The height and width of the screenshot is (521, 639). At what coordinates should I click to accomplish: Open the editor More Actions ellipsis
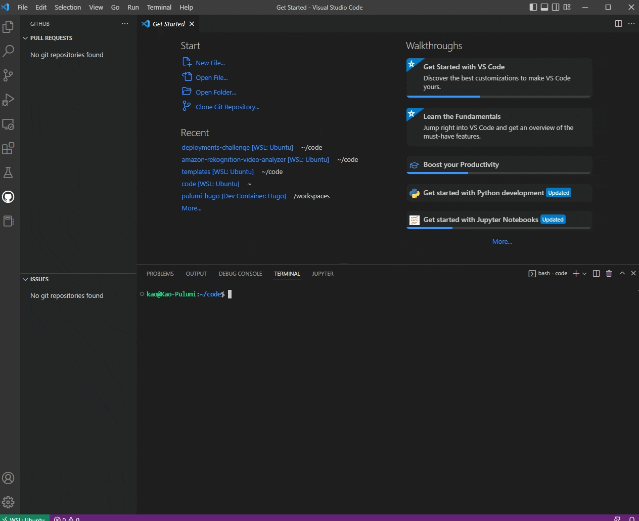(631, 24)
